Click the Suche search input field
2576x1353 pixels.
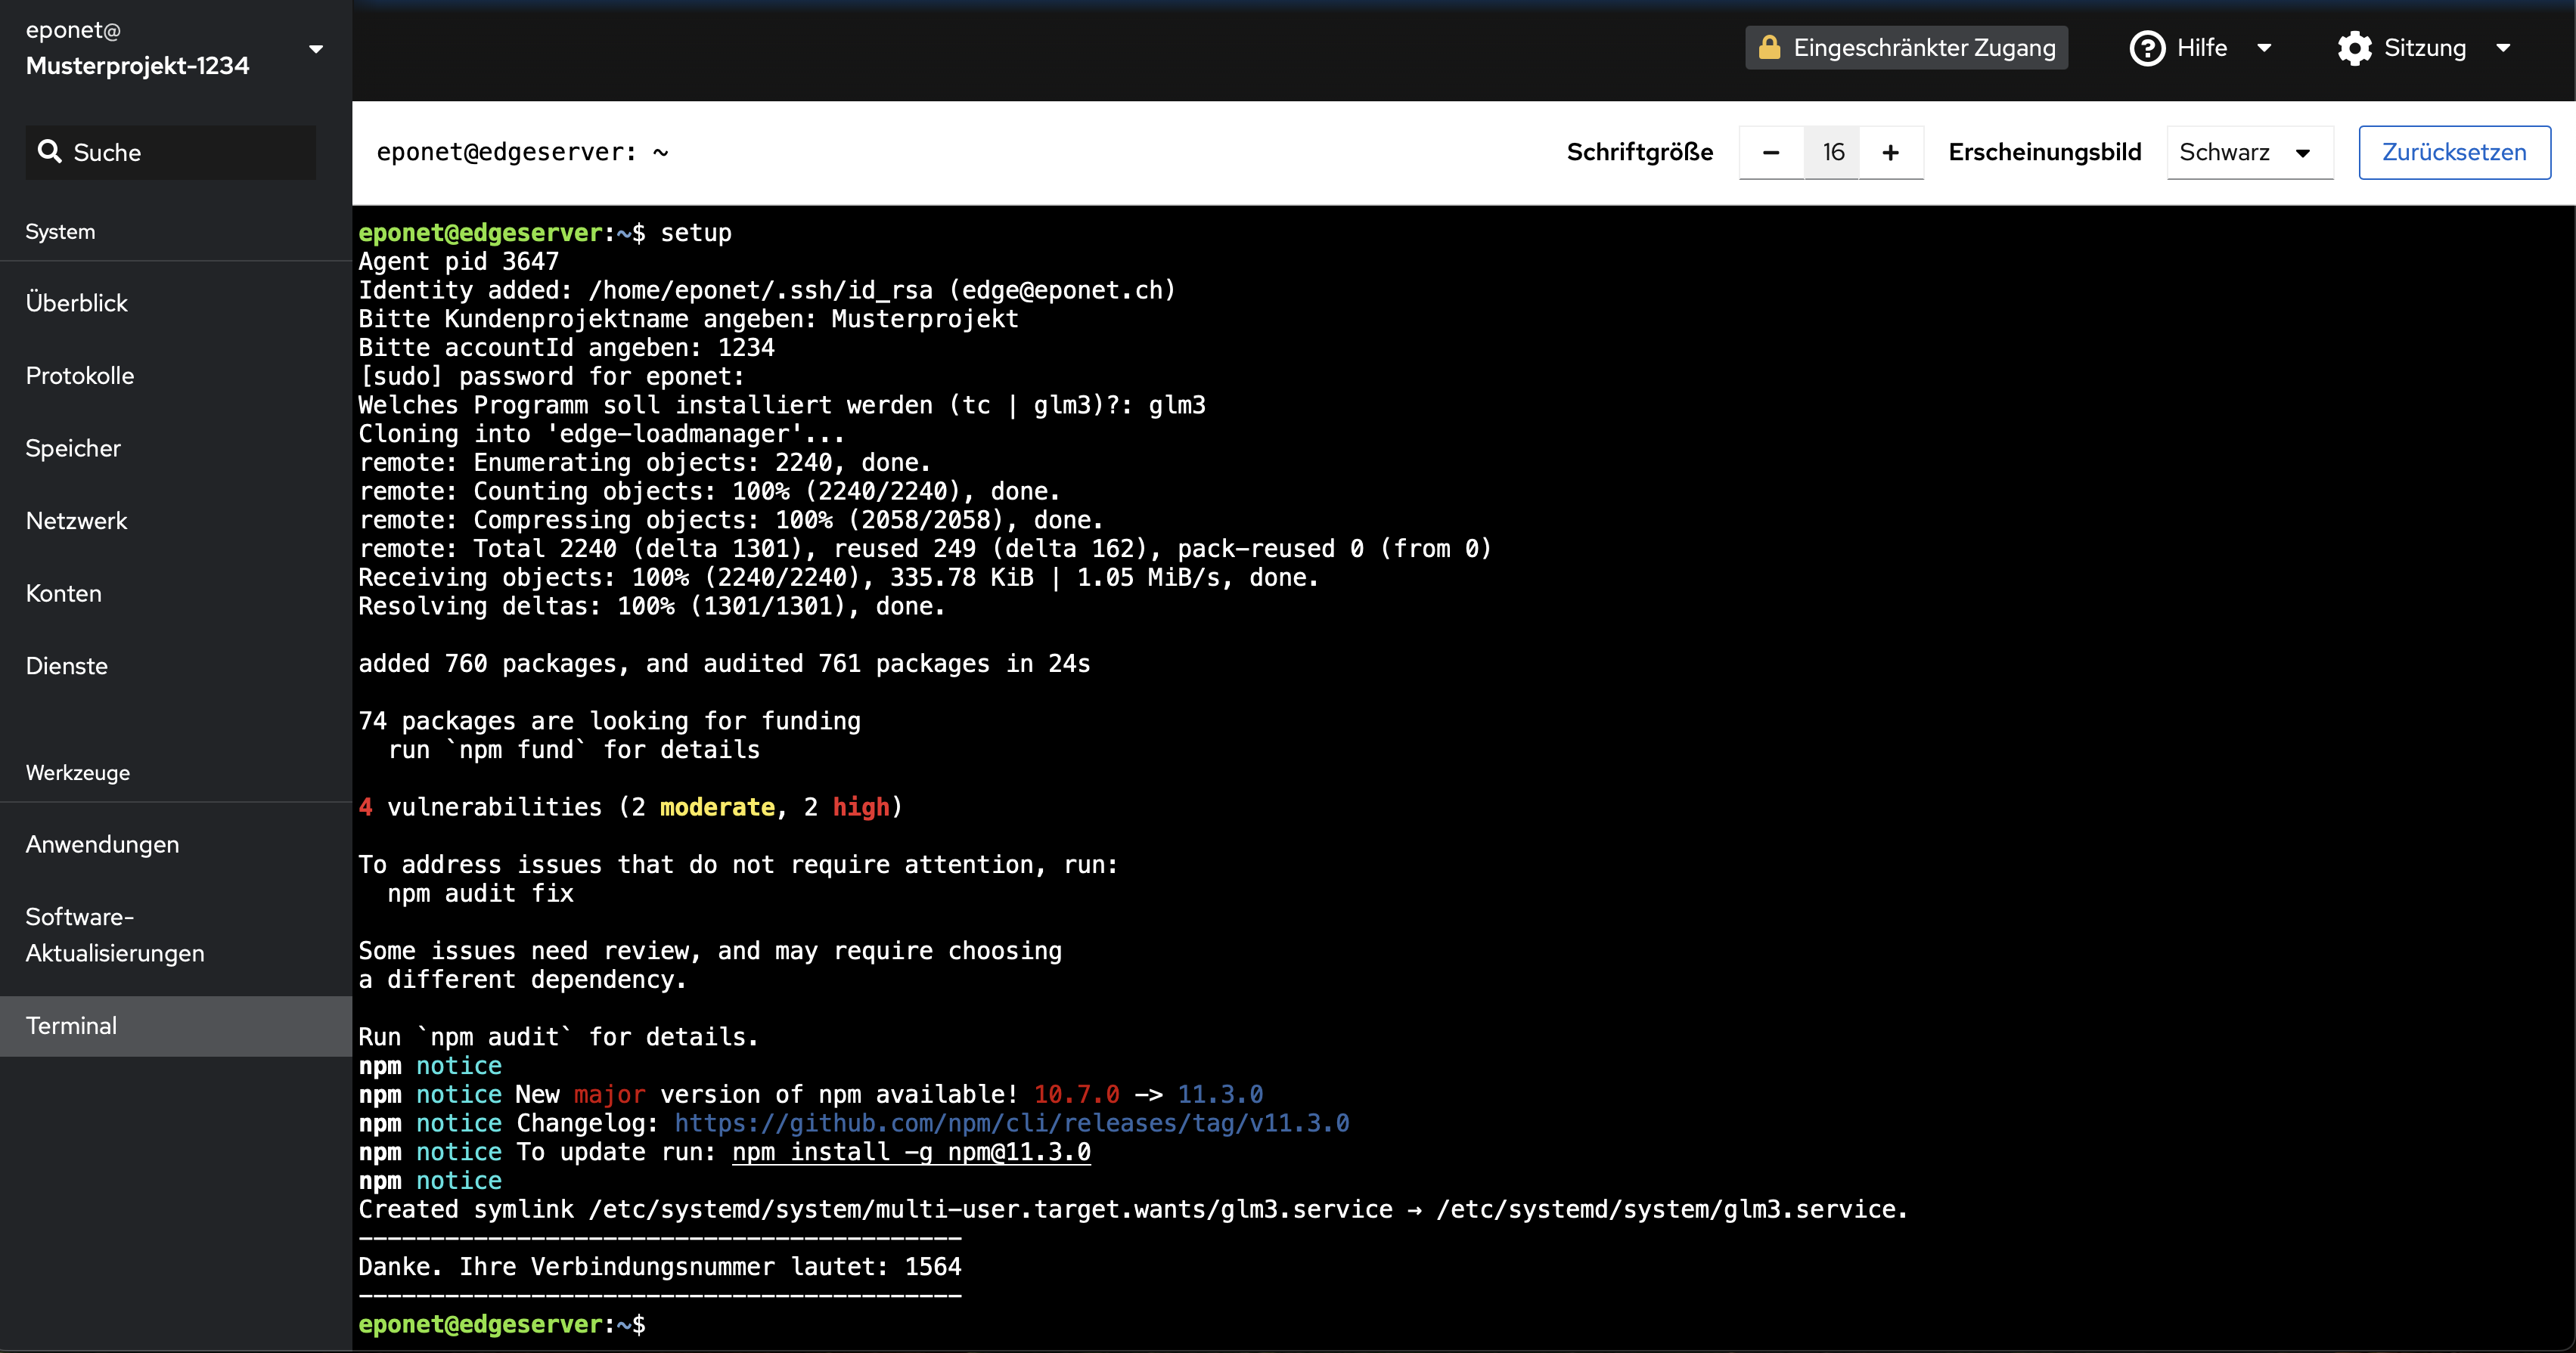pos(171,153)
